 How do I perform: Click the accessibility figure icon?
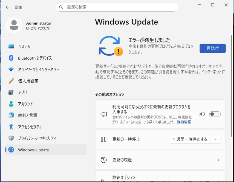[x=11, y=127]
